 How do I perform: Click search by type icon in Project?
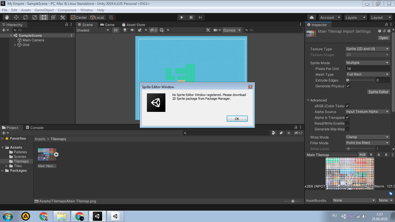[x=274, y=133]
